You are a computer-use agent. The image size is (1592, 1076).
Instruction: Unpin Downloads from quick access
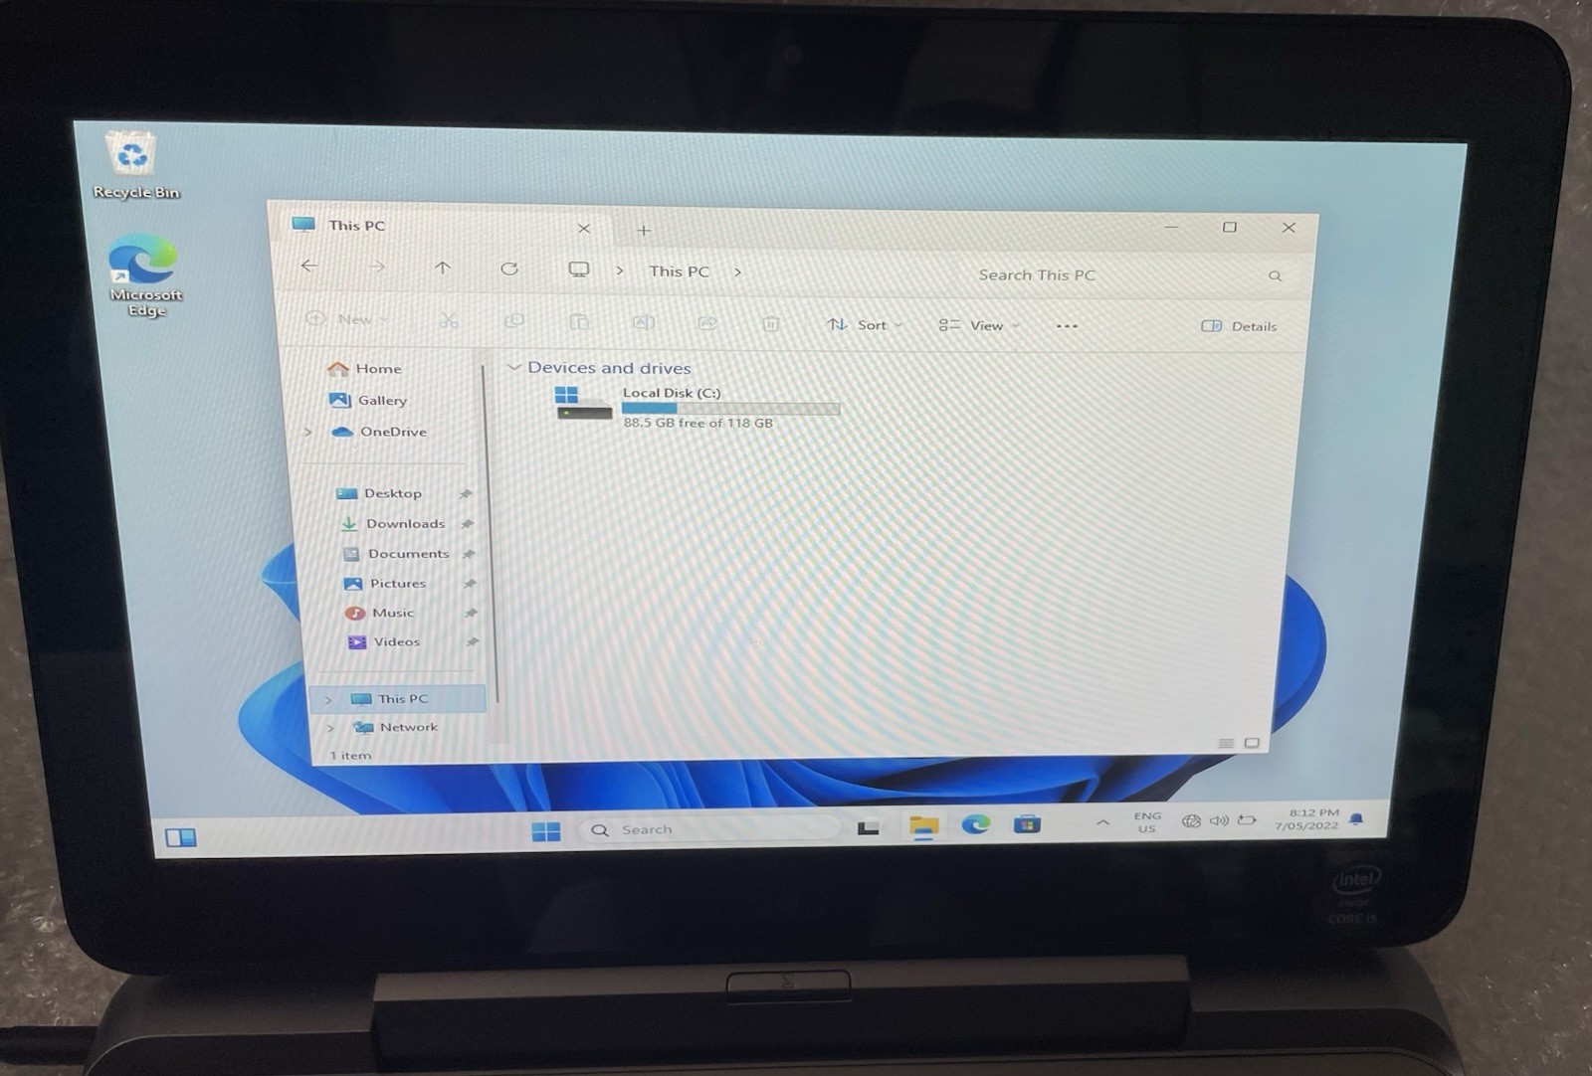click(x=468, y=523)
